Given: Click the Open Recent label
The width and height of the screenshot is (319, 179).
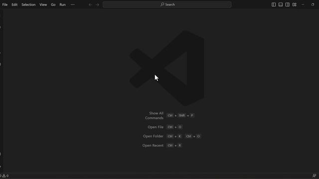Looking at the screenshot, I should [153, 145].
